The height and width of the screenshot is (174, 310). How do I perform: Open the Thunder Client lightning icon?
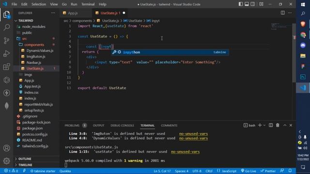tap(6, 93)
